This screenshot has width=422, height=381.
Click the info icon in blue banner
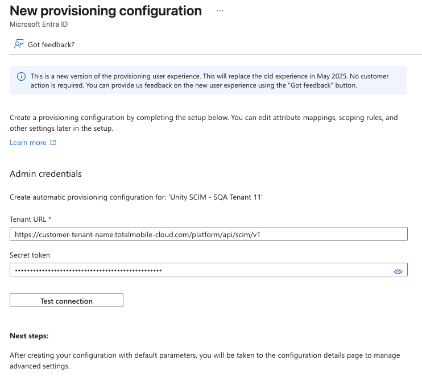[x=21, y=76]
